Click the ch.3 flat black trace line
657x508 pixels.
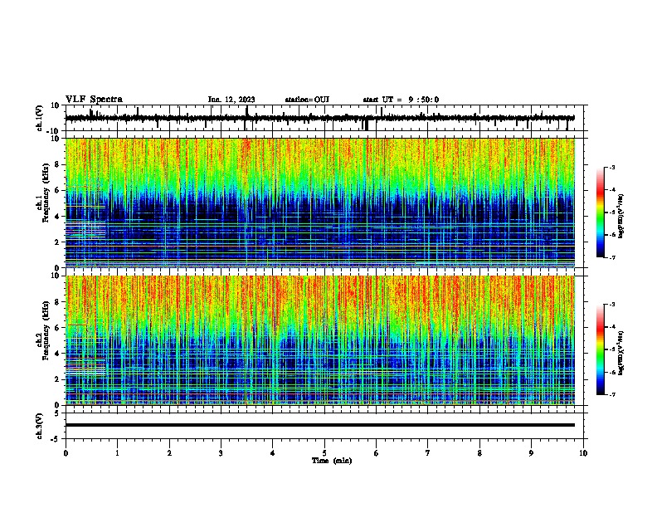tap(320, 425)
